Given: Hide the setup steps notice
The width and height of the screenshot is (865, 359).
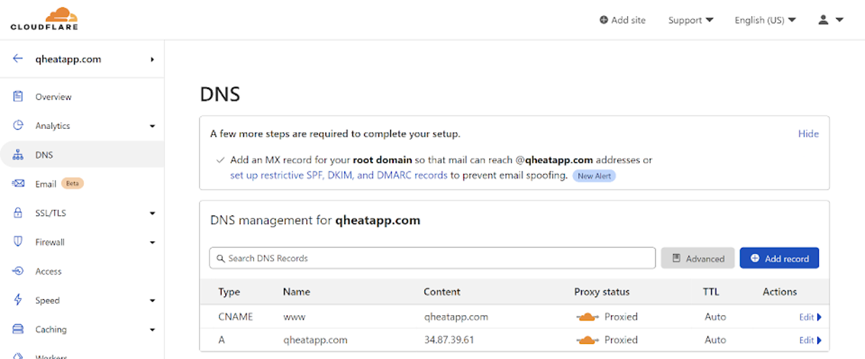Looking at the screenshot, I should click(x=808, y=134).
